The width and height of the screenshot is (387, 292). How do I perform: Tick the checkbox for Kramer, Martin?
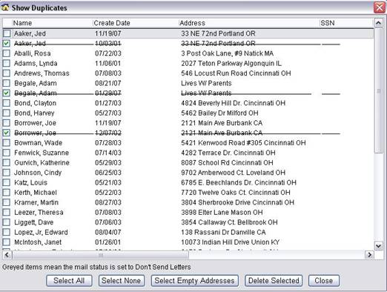7,202
